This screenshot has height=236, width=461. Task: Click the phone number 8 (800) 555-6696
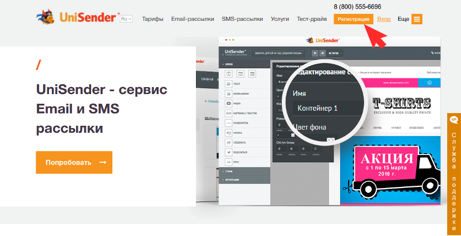(x=357, y=6)
